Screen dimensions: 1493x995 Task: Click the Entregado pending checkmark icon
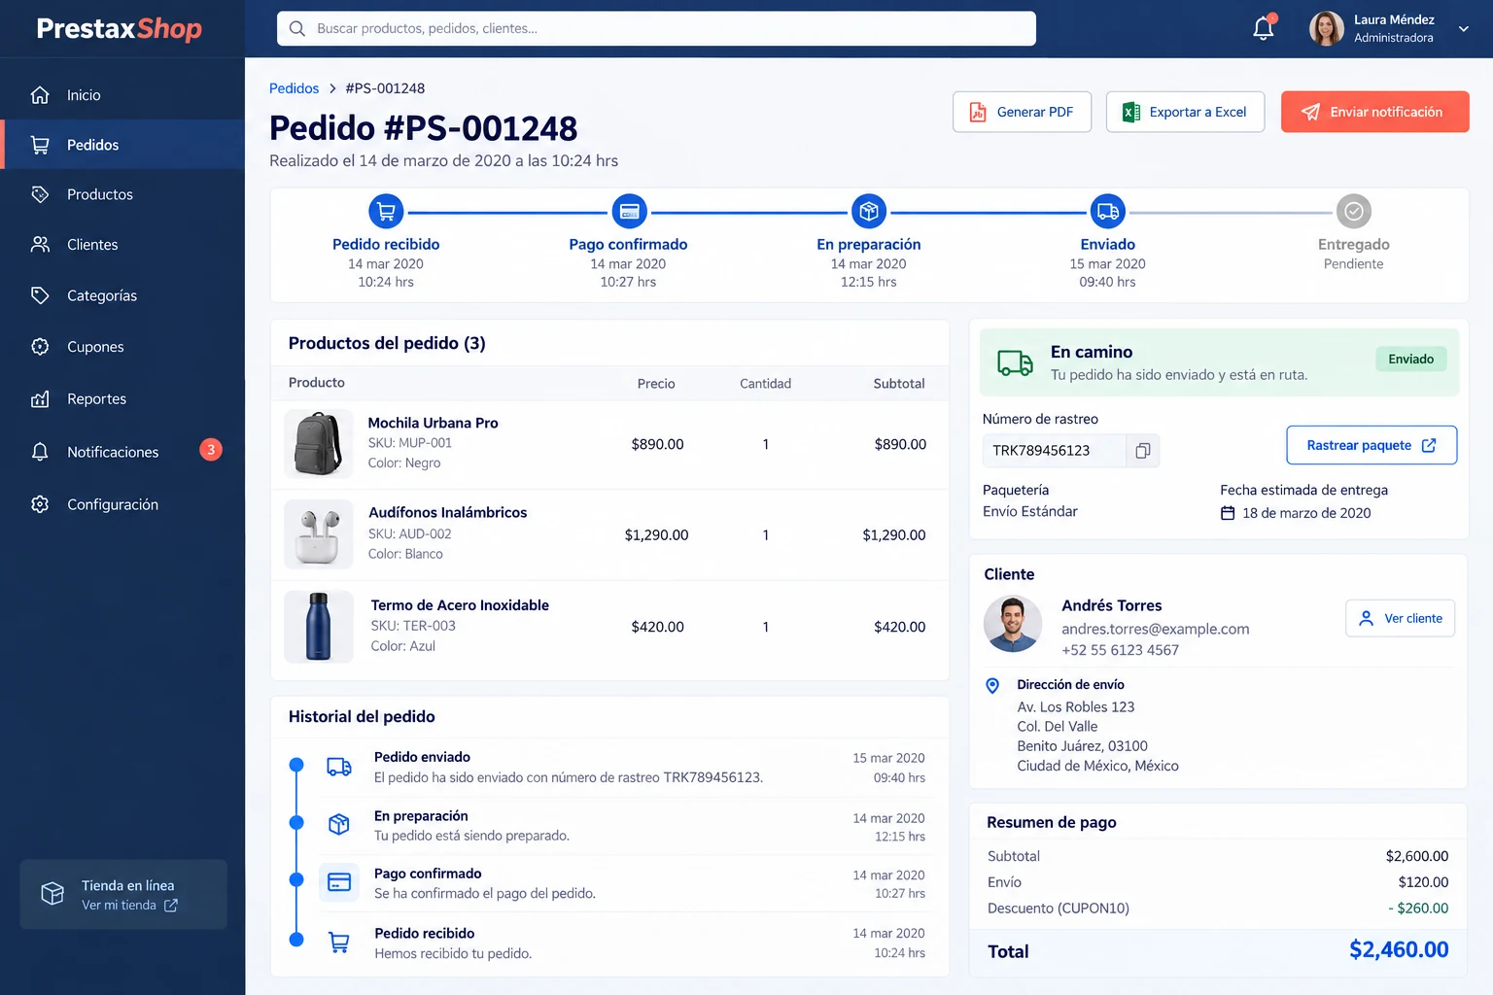(1354, 211)
